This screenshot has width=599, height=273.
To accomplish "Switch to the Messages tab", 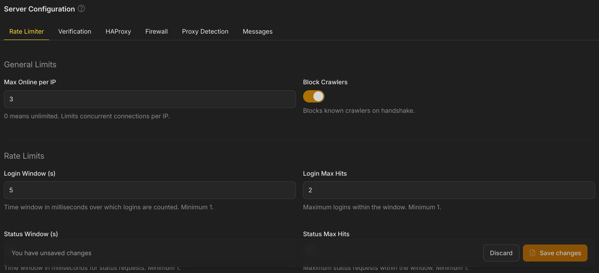I will pyautogui.click(x=258, y=31).
